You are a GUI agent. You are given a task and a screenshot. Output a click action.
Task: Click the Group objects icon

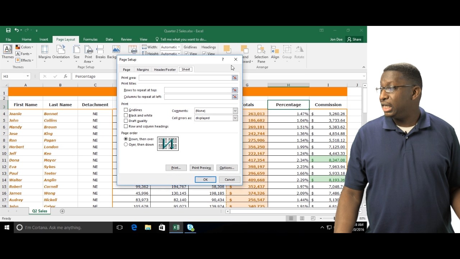tap(287, 53)
